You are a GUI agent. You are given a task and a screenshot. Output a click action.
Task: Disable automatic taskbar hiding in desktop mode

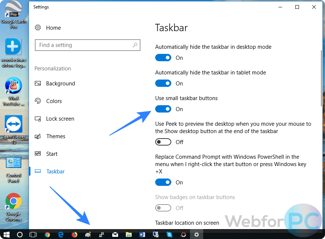coord(163,58)
